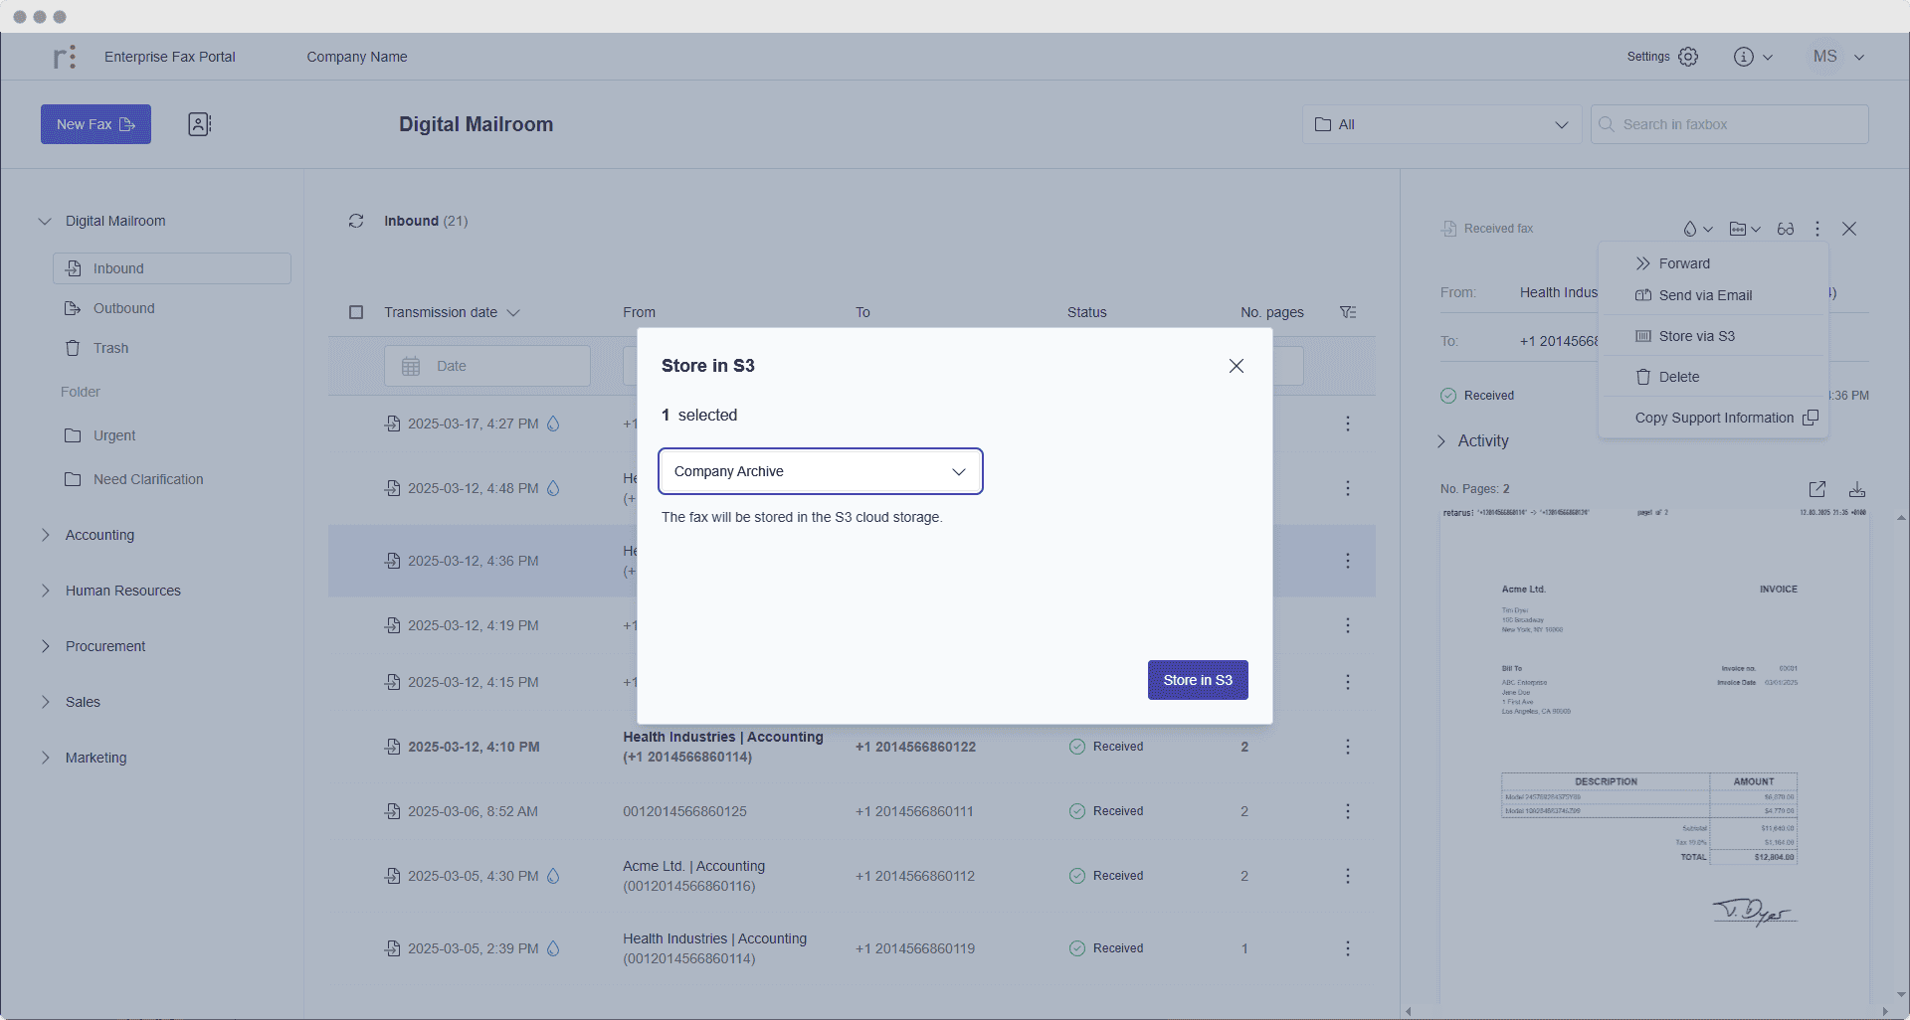Image resolution: width=1910 pixels, height=1020 pixels.
Task: Download the fax preview document
Action: point(1857,489)
